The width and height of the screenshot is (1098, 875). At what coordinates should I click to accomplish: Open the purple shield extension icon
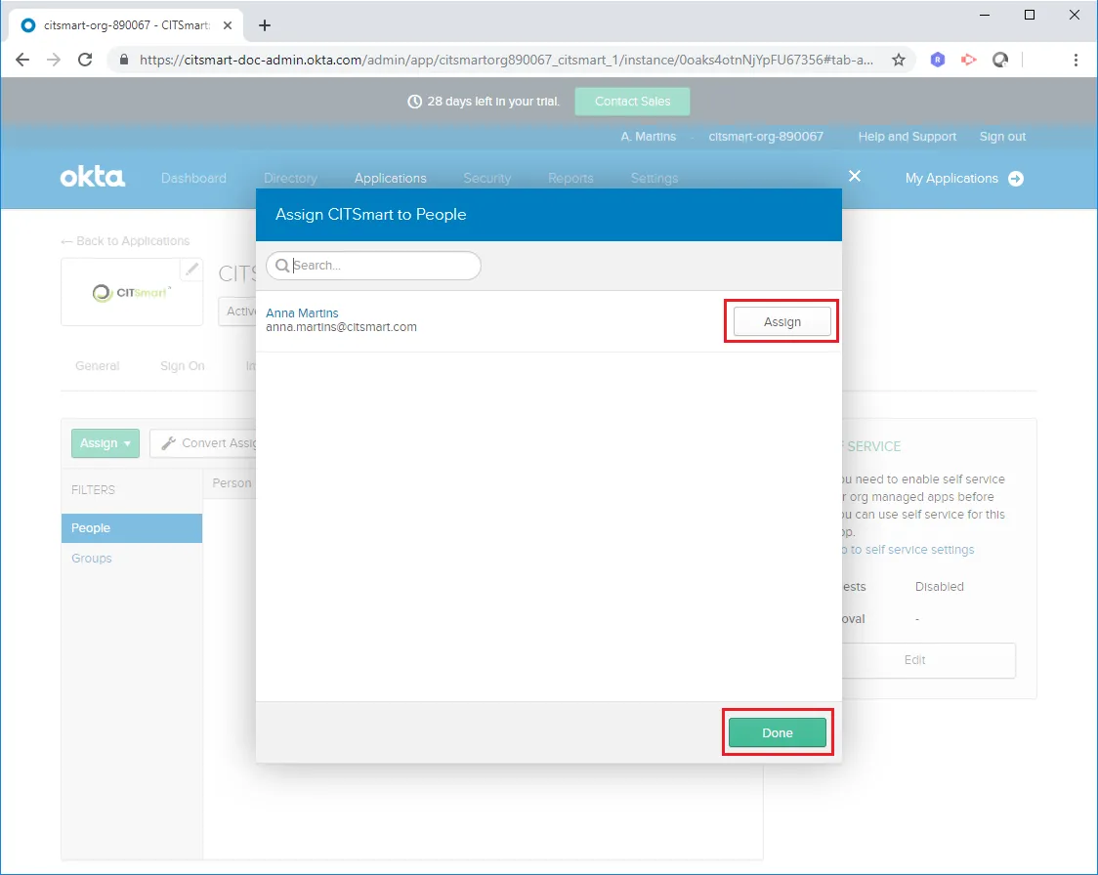(938, 60)
